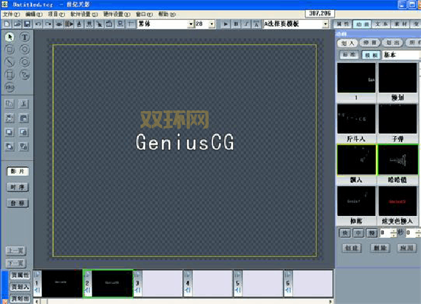
Task: Click the 页属性 button
Action: pos(20,275)
